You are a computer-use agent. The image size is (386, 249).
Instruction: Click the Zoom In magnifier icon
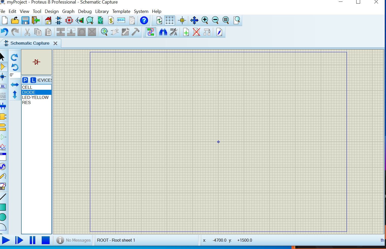205,20
